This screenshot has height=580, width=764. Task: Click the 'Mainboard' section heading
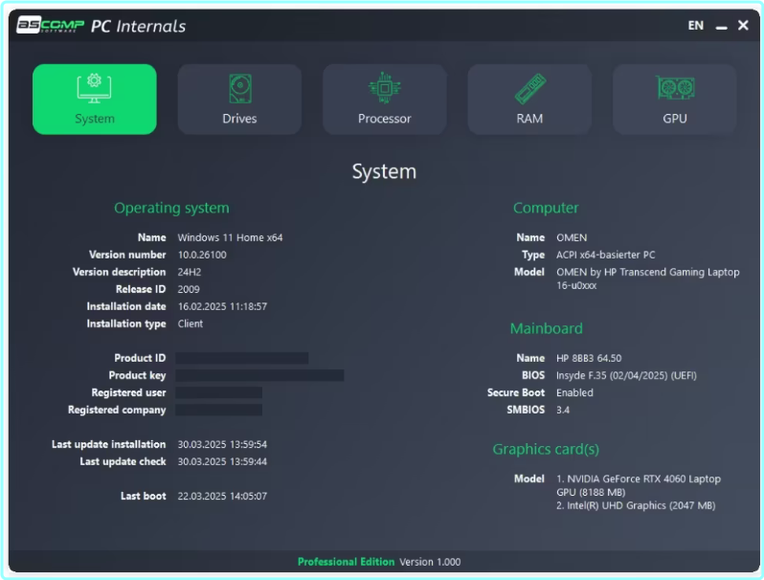(x=547, y=328)
